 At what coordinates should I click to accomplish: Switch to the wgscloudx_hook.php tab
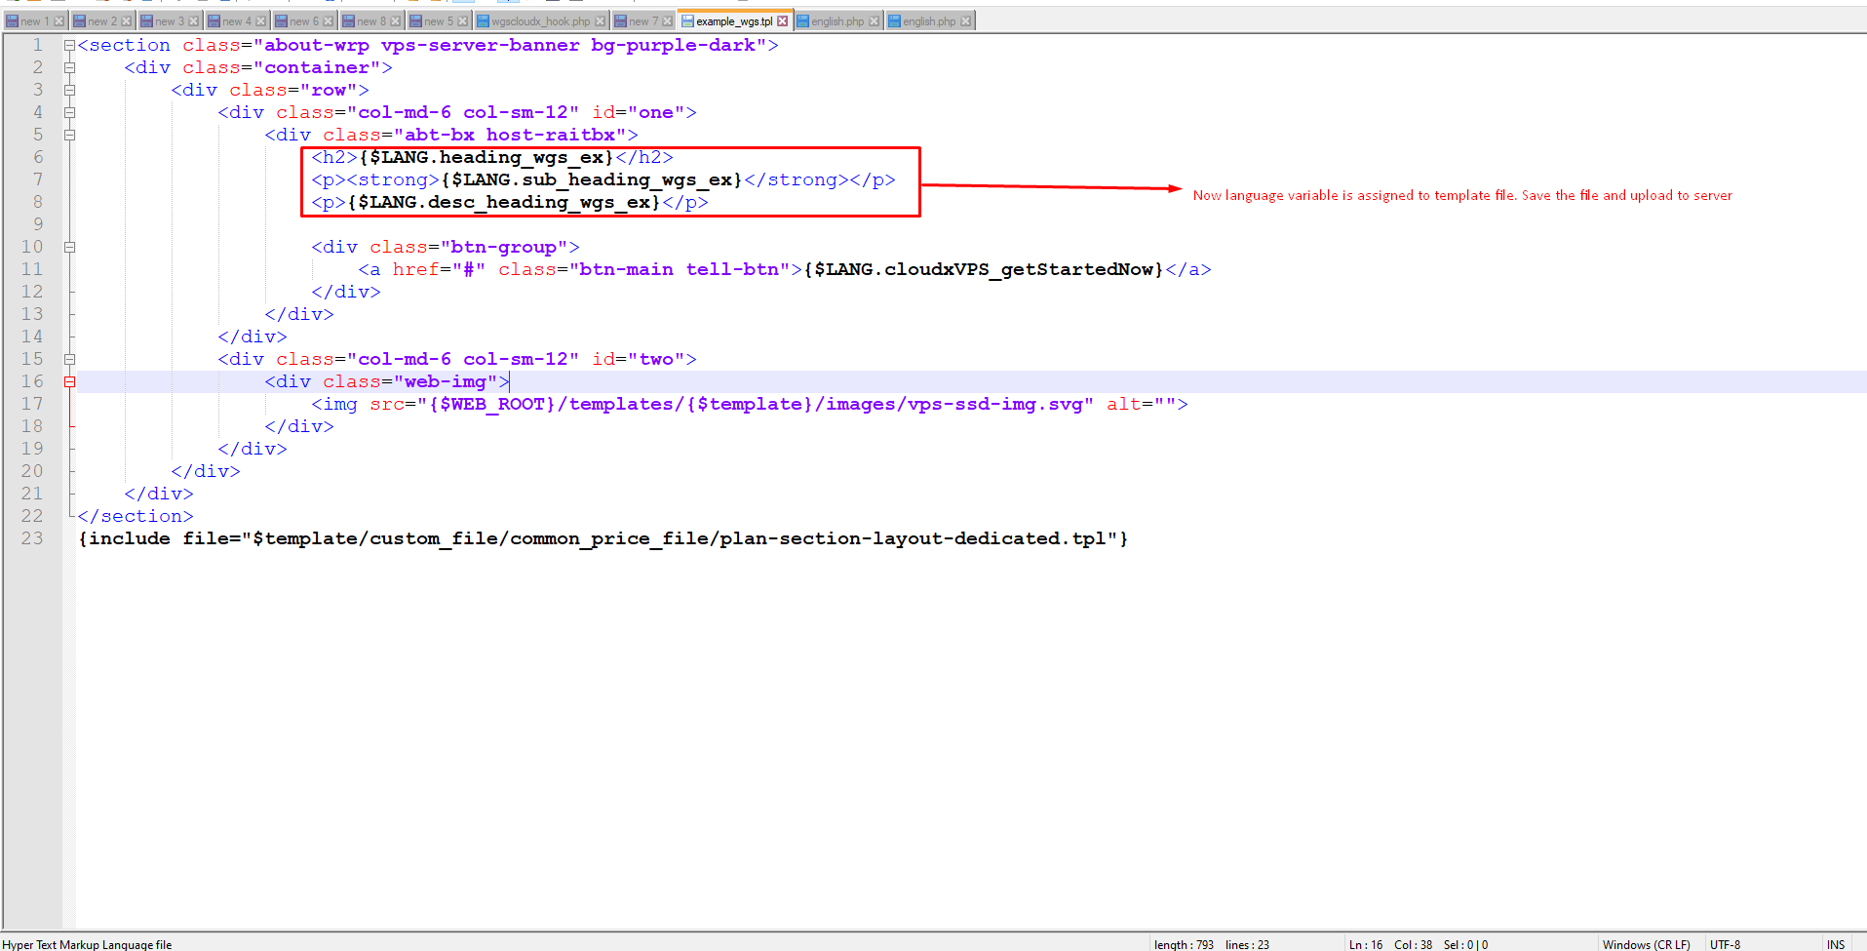tap(540, 21)
